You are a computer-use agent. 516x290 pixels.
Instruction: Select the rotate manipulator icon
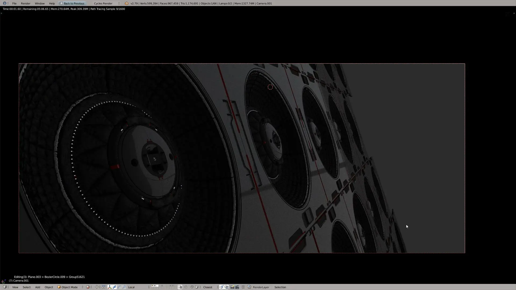point(119,287)
